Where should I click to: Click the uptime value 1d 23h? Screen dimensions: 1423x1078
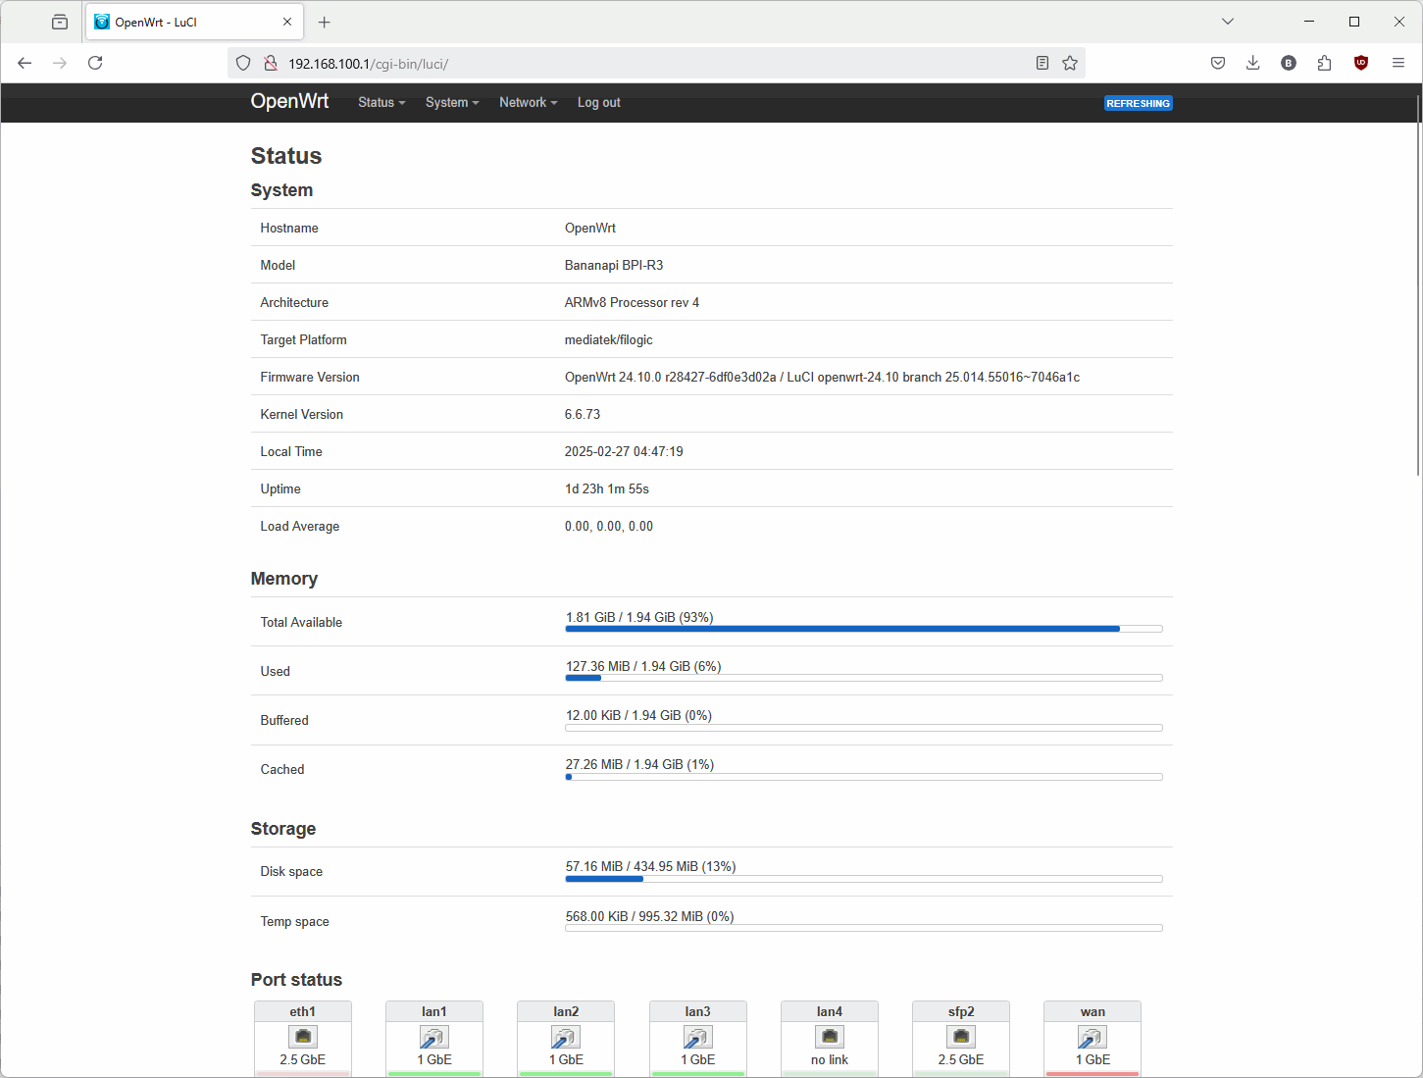[607, 488]
